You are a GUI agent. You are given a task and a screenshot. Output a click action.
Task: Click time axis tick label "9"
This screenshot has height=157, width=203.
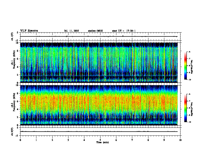[x=164, y=140]
